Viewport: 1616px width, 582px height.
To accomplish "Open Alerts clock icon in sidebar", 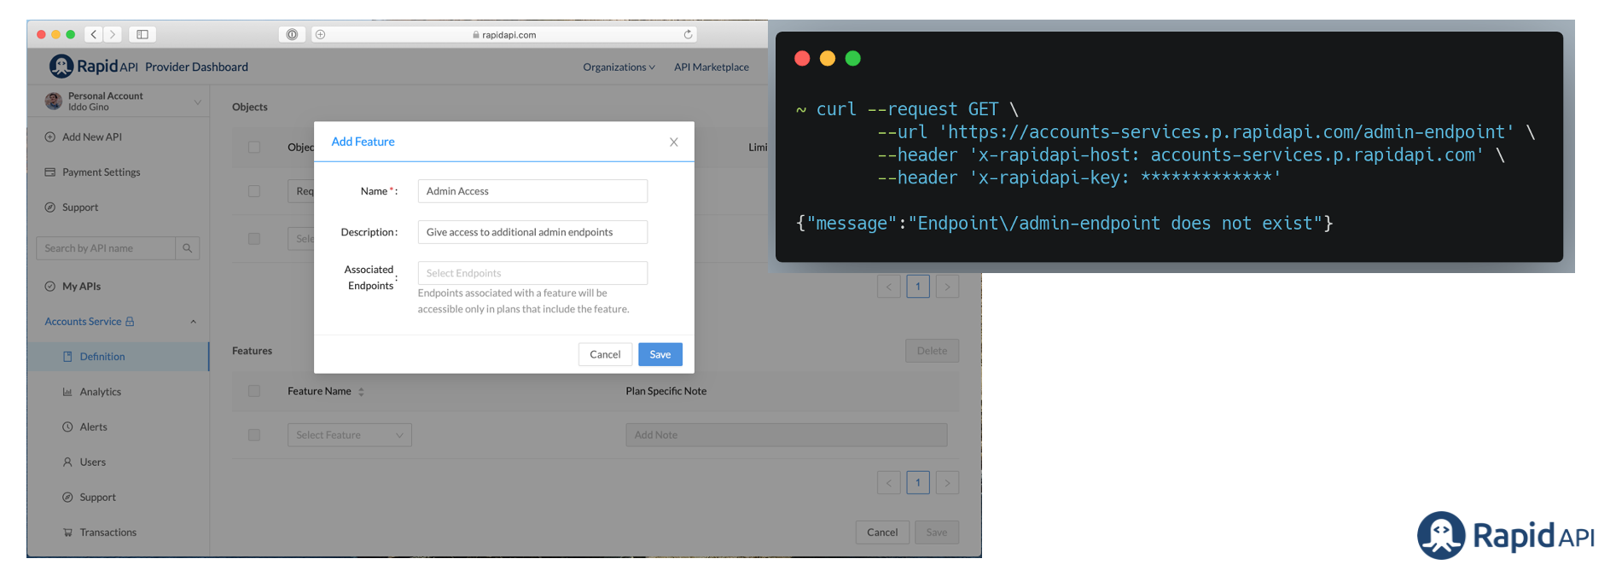I will [x=67, y=427].
